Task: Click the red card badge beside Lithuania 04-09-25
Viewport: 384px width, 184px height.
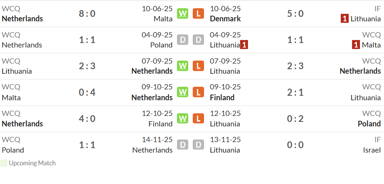Action: tap(244, 45)
